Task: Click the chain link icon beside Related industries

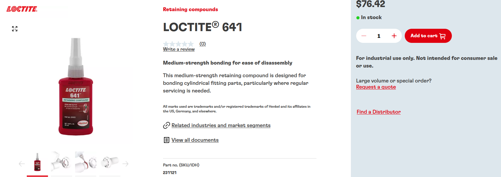Action: [x=167, y=125]
